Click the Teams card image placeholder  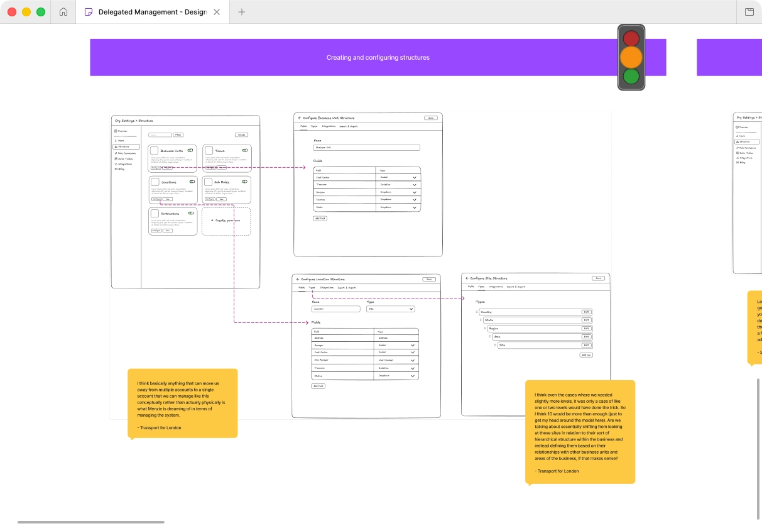pyautogui.click(x=209, y=151)
